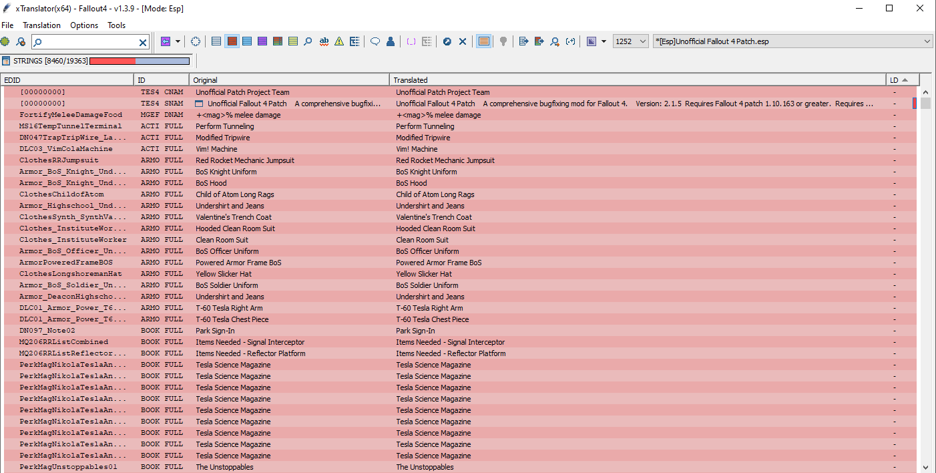Toggle the purple strings filter icon
936x473 pixels.
click(262, 41)
